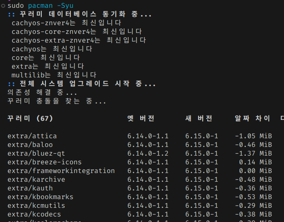This screenshot has height=222, width=284.
Task: Click the "extra/bluez-qt" package name
Action: pyautogui.click(x=36, y=153)
